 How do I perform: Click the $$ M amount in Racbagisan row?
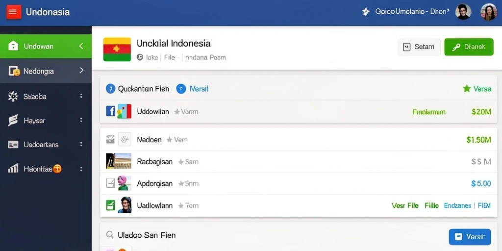tap(481, 162)
